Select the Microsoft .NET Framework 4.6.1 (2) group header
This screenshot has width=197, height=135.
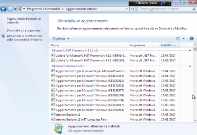[75, 50]
